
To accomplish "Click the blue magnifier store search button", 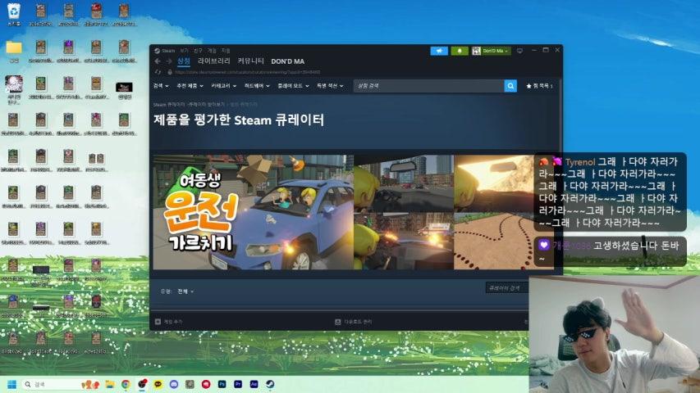I will click(x=510, y=86).
